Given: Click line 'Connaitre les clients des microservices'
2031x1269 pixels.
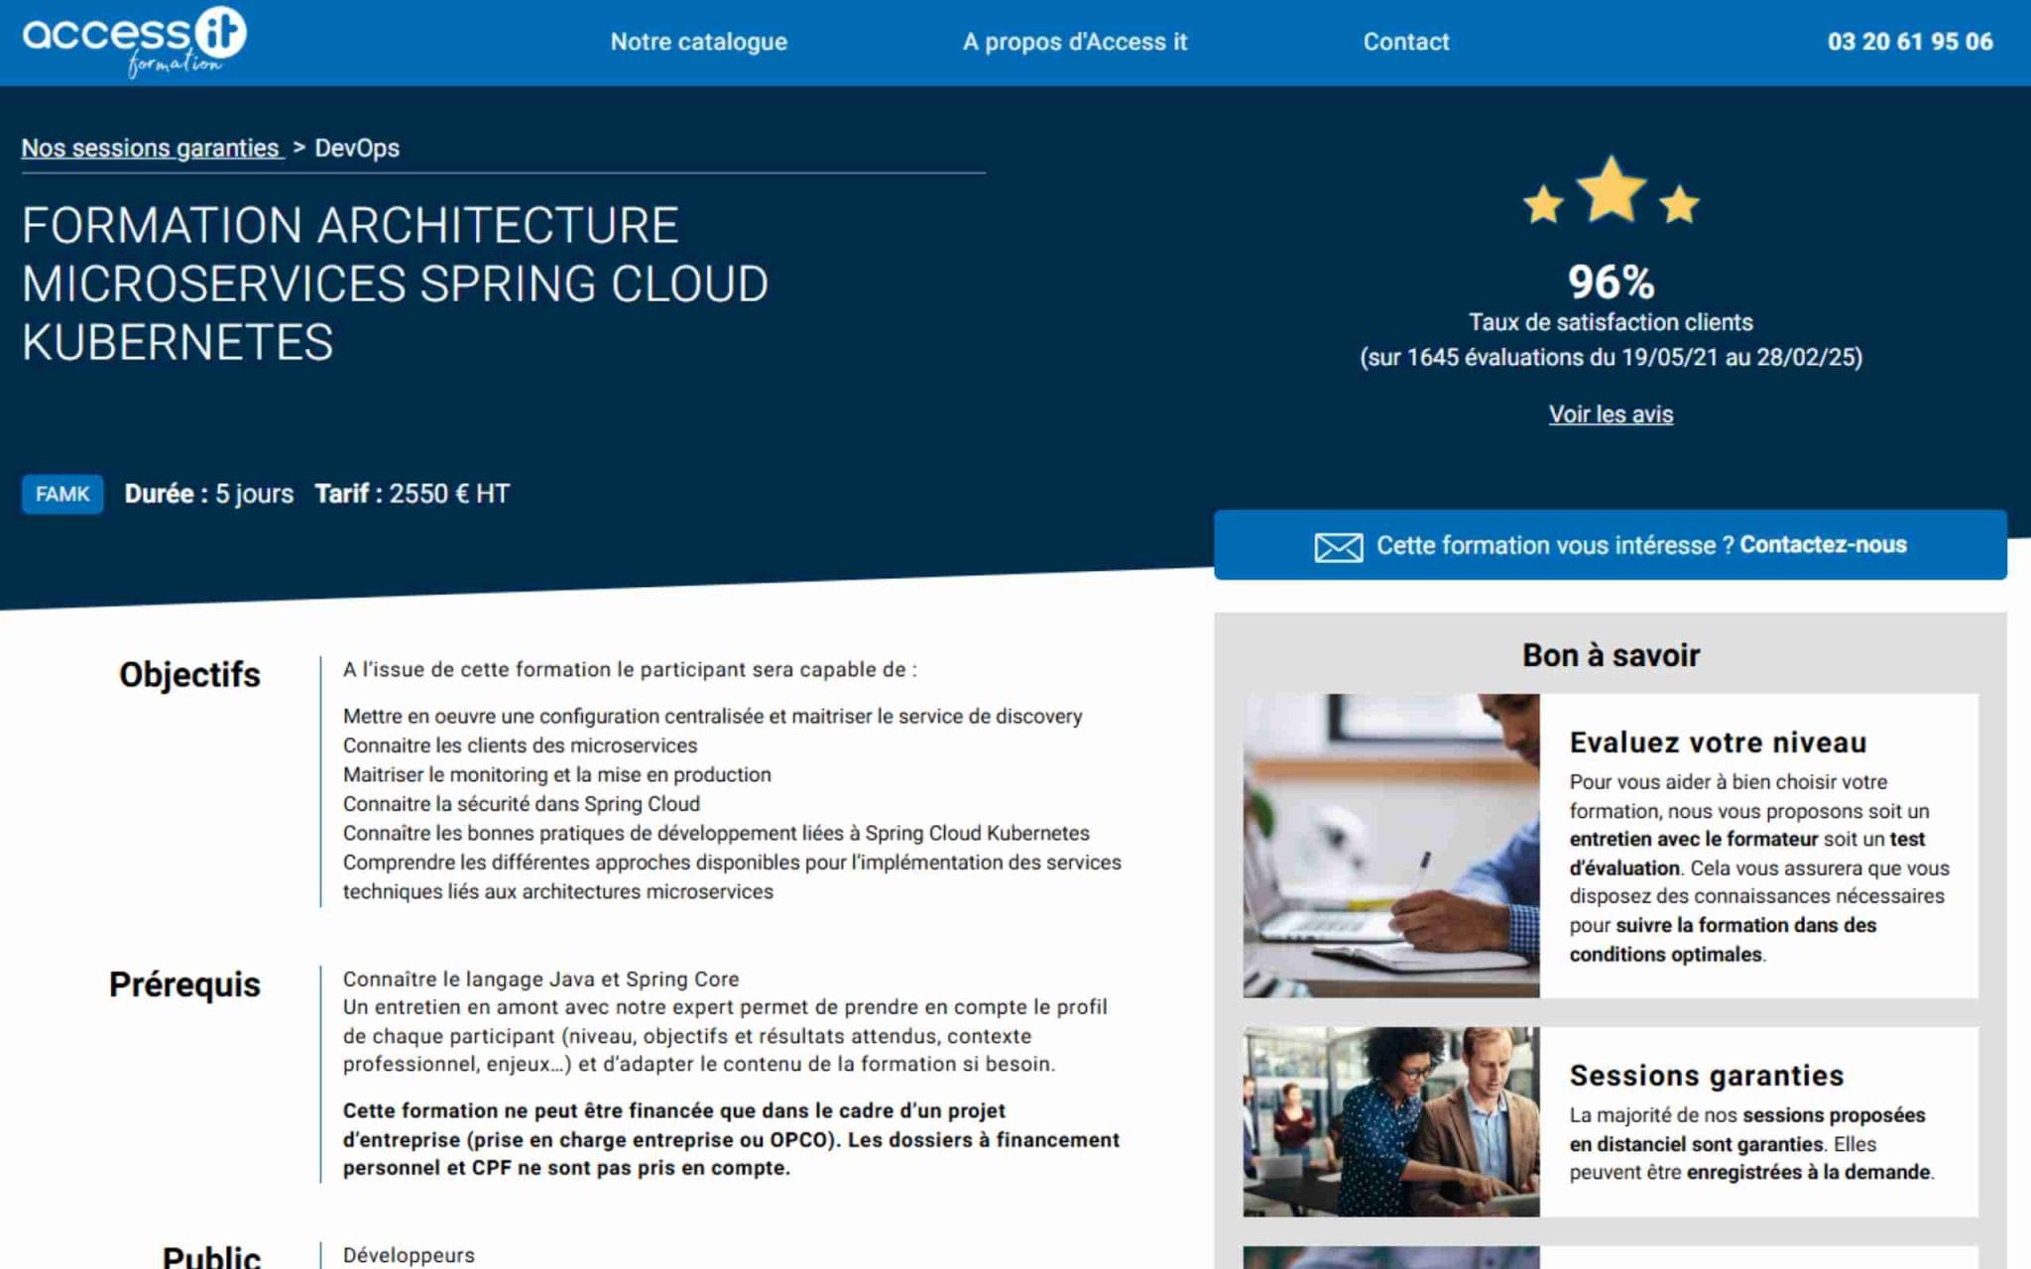Looking at the screenshot, I should tap(520, 746).
